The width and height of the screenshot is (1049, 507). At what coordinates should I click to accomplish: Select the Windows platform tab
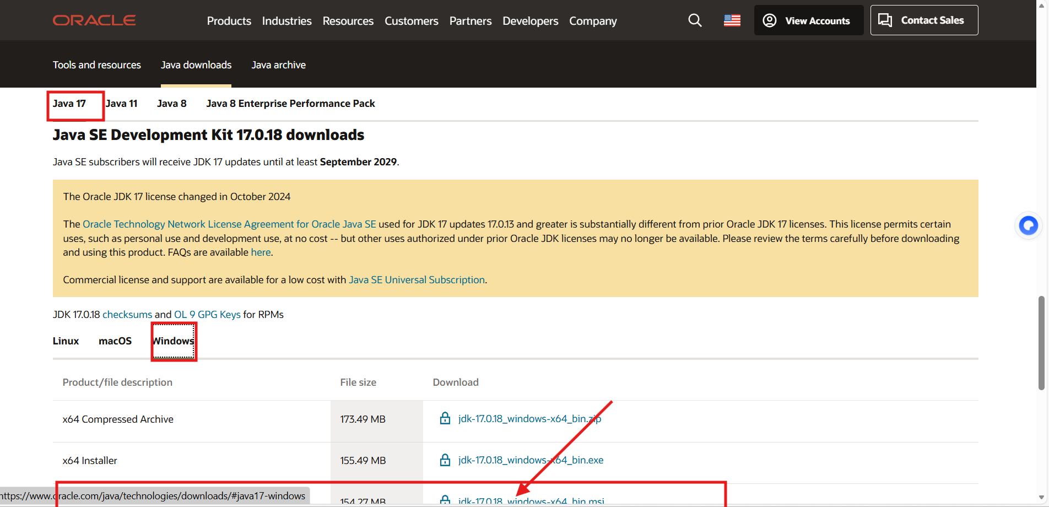(174, 341)
